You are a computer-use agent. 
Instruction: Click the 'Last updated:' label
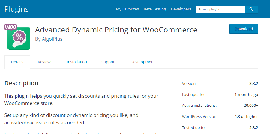(194, 95)
